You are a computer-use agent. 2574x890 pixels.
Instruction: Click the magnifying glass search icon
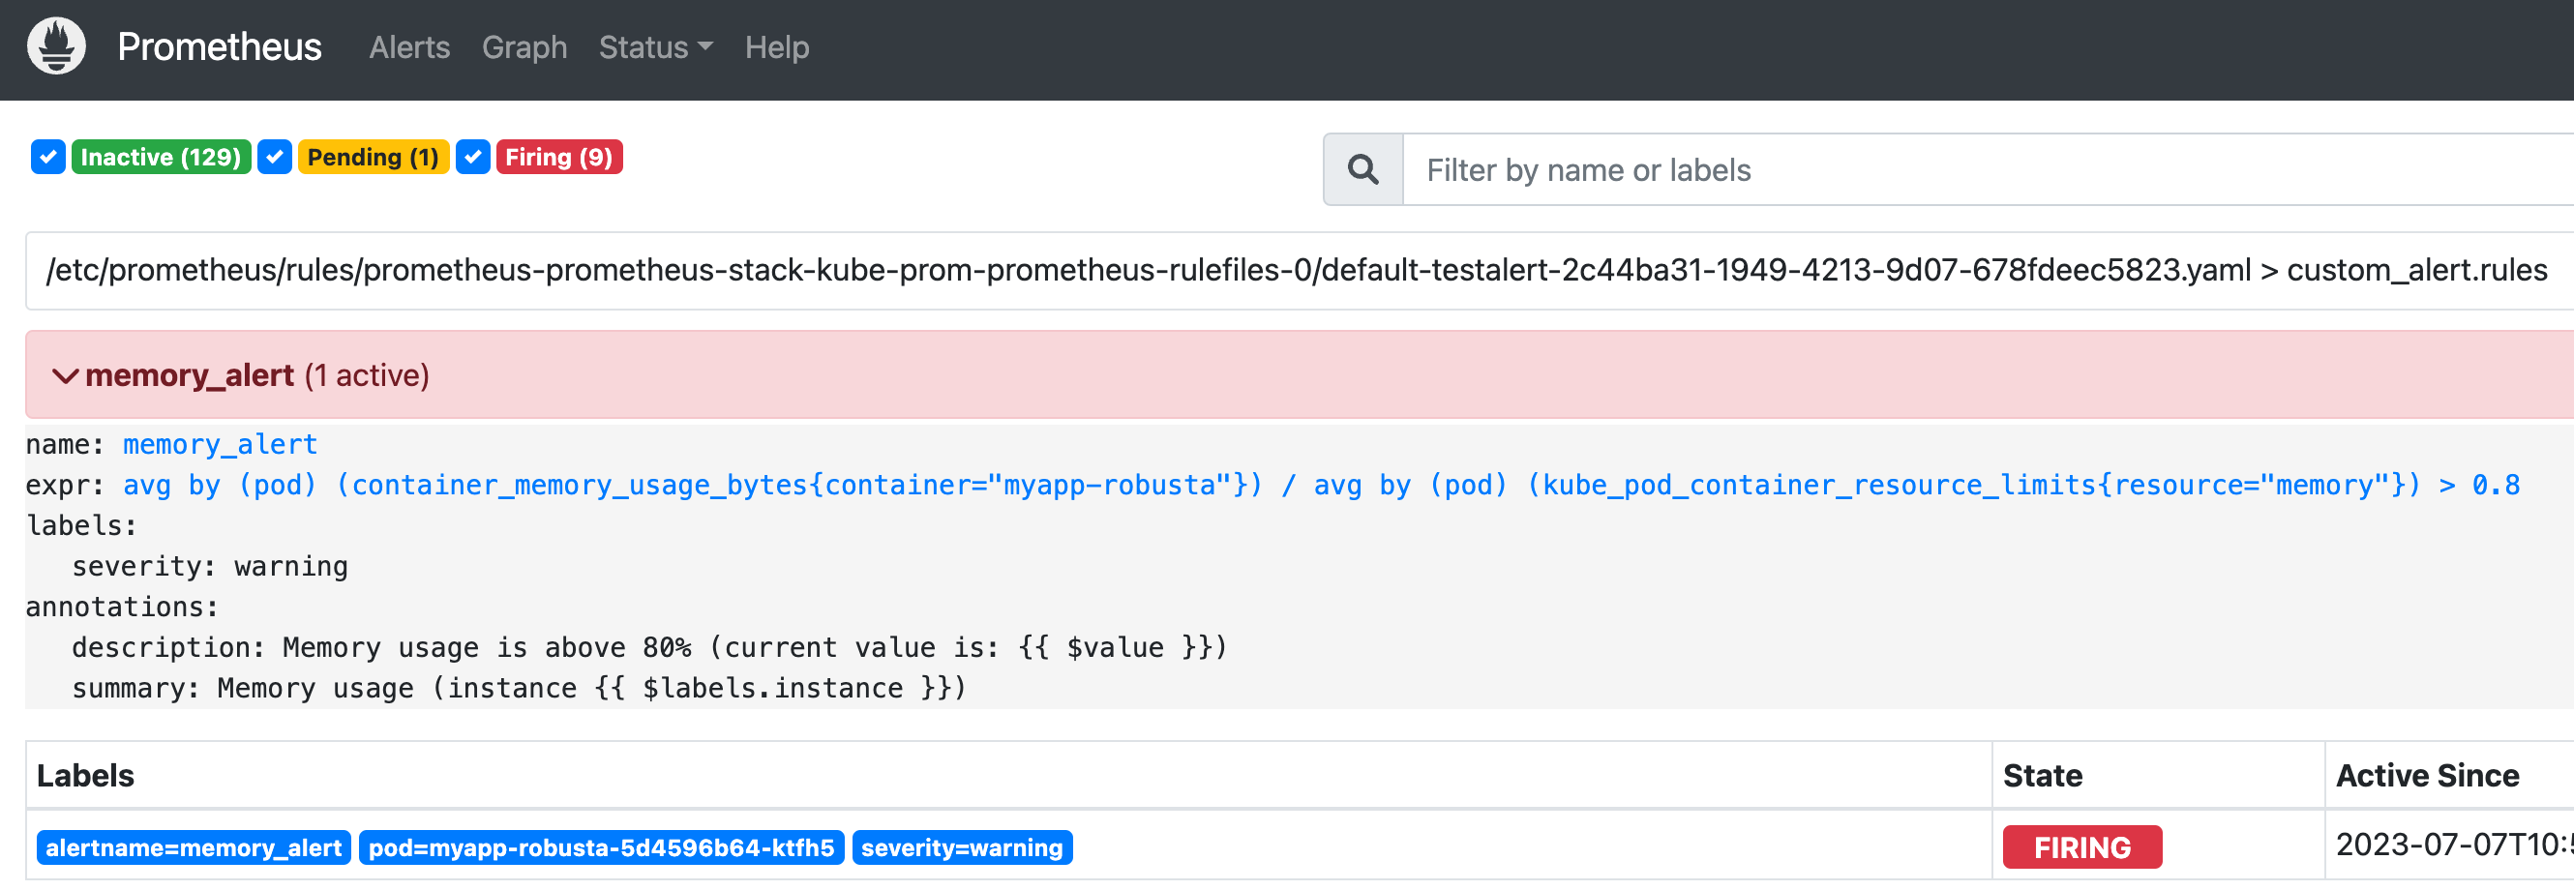1362,170
